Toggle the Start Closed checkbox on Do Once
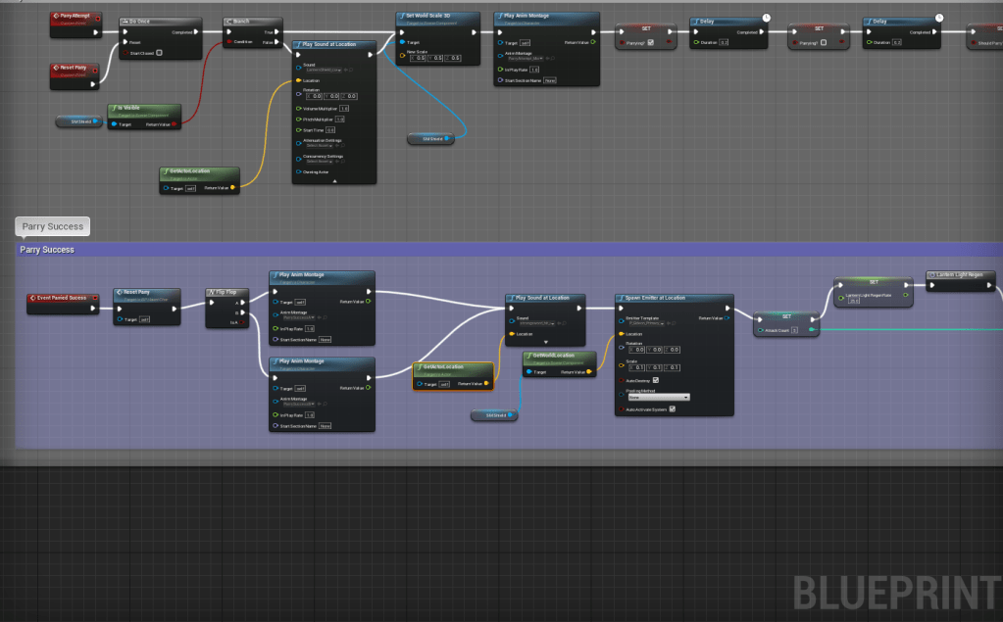Image resolution: width=1003 pixels, height=622 pixels. [x=159, y=53]
